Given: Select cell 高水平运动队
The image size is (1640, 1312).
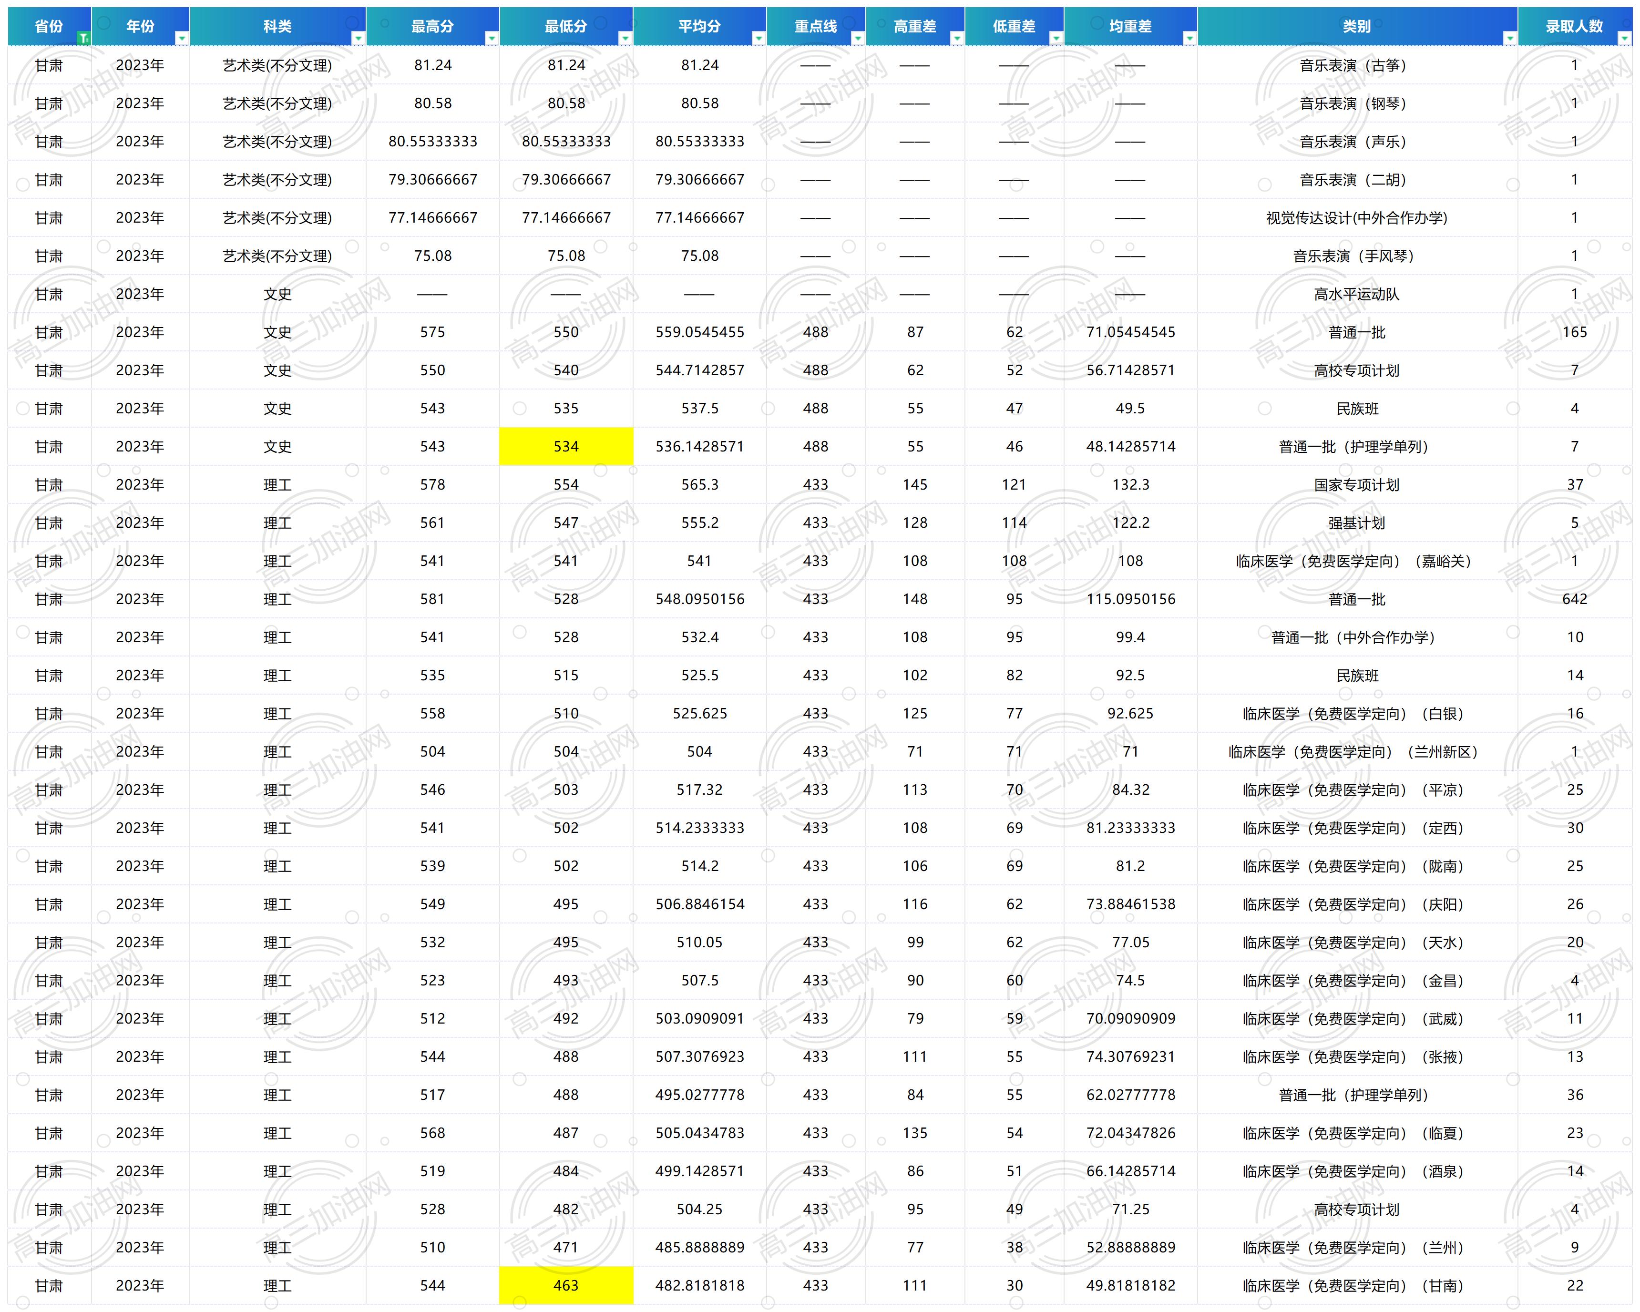Looking at the screenshot, I should click(1357, 294).
